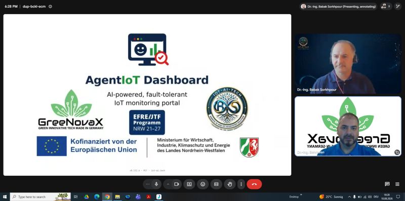Toggle the microphone in Meet controls
This screenshot has height=201, width=405.
tap(156, 184)
